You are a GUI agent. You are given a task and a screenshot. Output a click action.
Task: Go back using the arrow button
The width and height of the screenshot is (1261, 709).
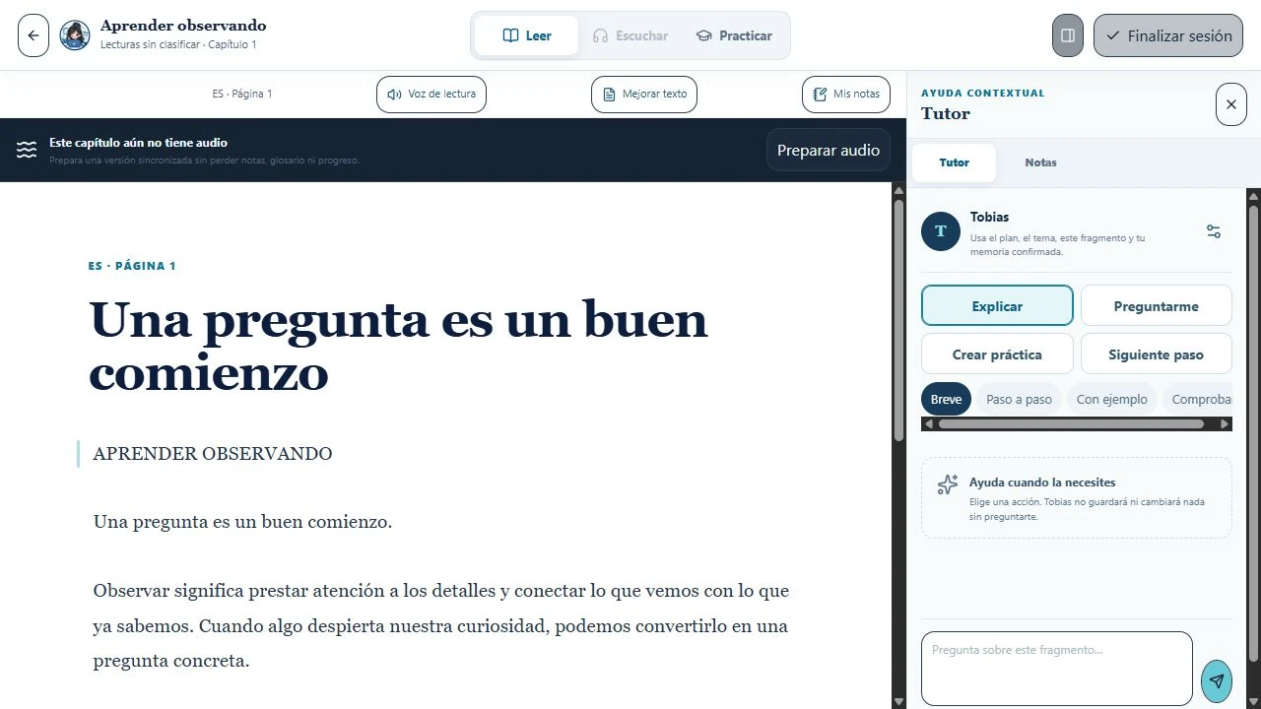33,35
